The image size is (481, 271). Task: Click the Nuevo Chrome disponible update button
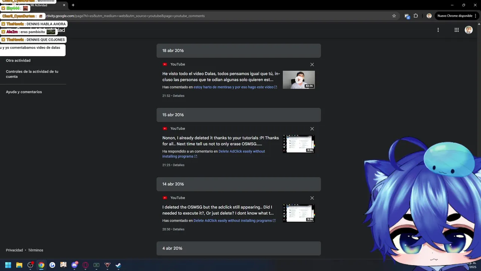[x=457, y=16]
